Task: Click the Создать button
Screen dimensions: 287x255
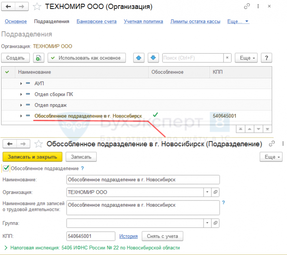Action: (15, 58)
